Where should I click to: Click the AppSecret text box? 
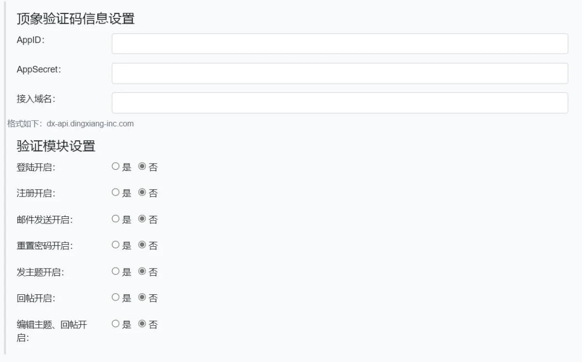pos(339,73)
